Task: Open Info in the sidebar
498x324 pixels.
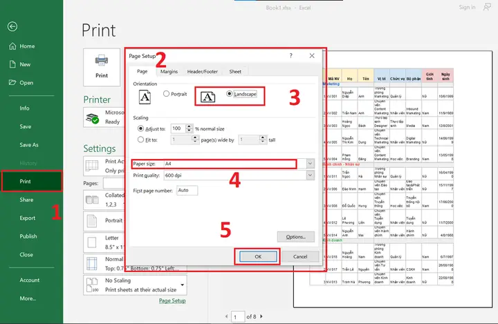Action: click(x=24, y=108)
